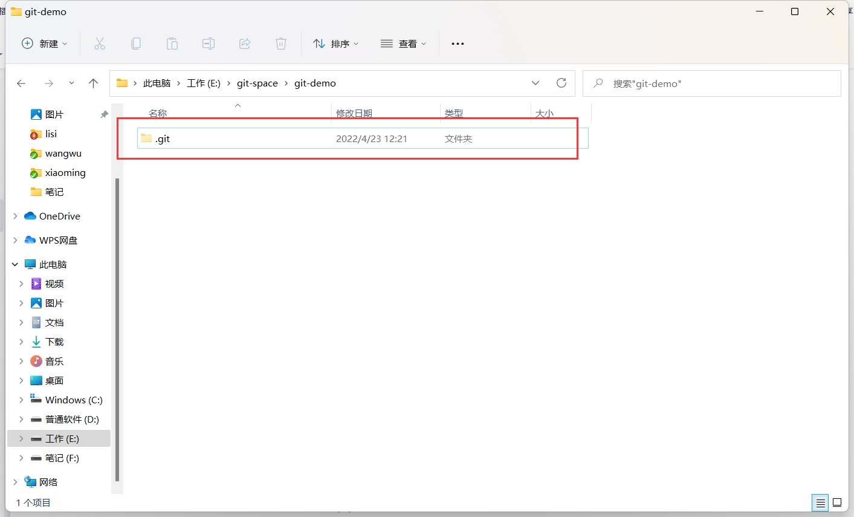Click the Share icon in toolbar
This screenshot has width=854, height=517.
(245, 44)
